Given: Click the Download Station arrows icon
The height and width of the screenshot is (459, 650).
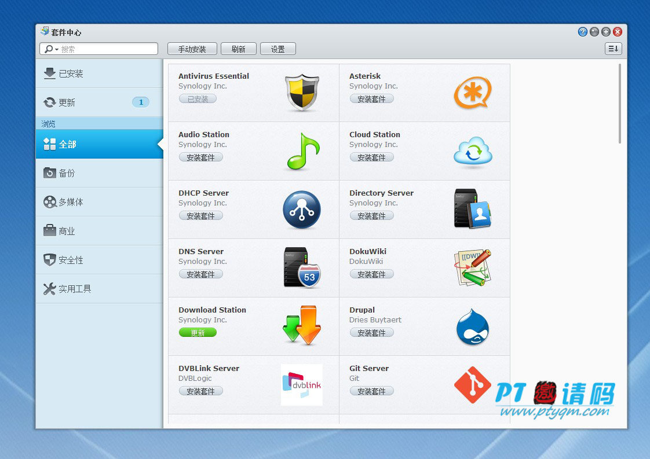Looking at the screenshot, I should [x=302, y=326].
